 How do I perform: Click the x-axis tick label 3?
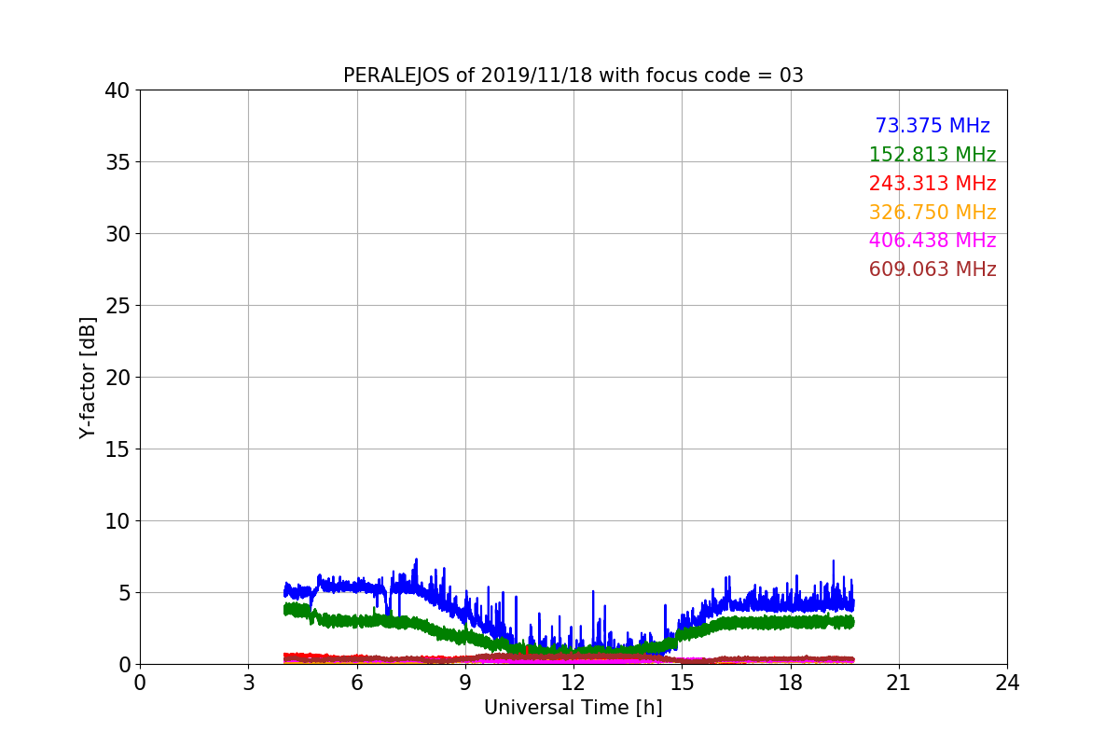tap(248, 683)
